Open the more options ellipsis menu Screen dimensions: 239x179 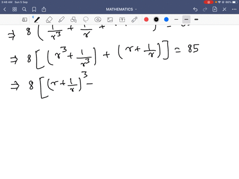tap(234, 9)
